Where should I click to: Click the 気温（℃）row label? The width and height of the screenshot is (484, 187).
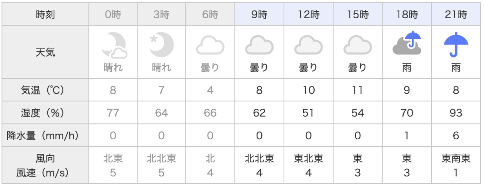[x=46, y=90]
